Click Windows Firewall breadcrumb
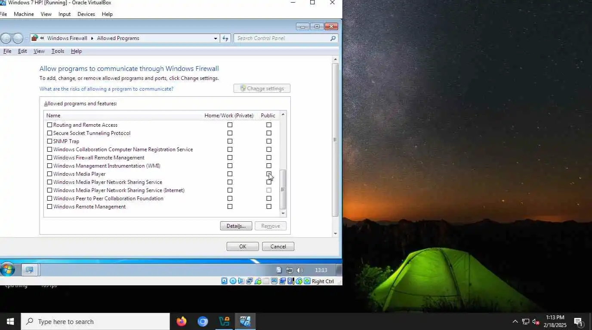The image size is (592, 330). pos(67,38)
